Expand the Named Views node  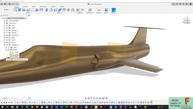tap(5, 23)
